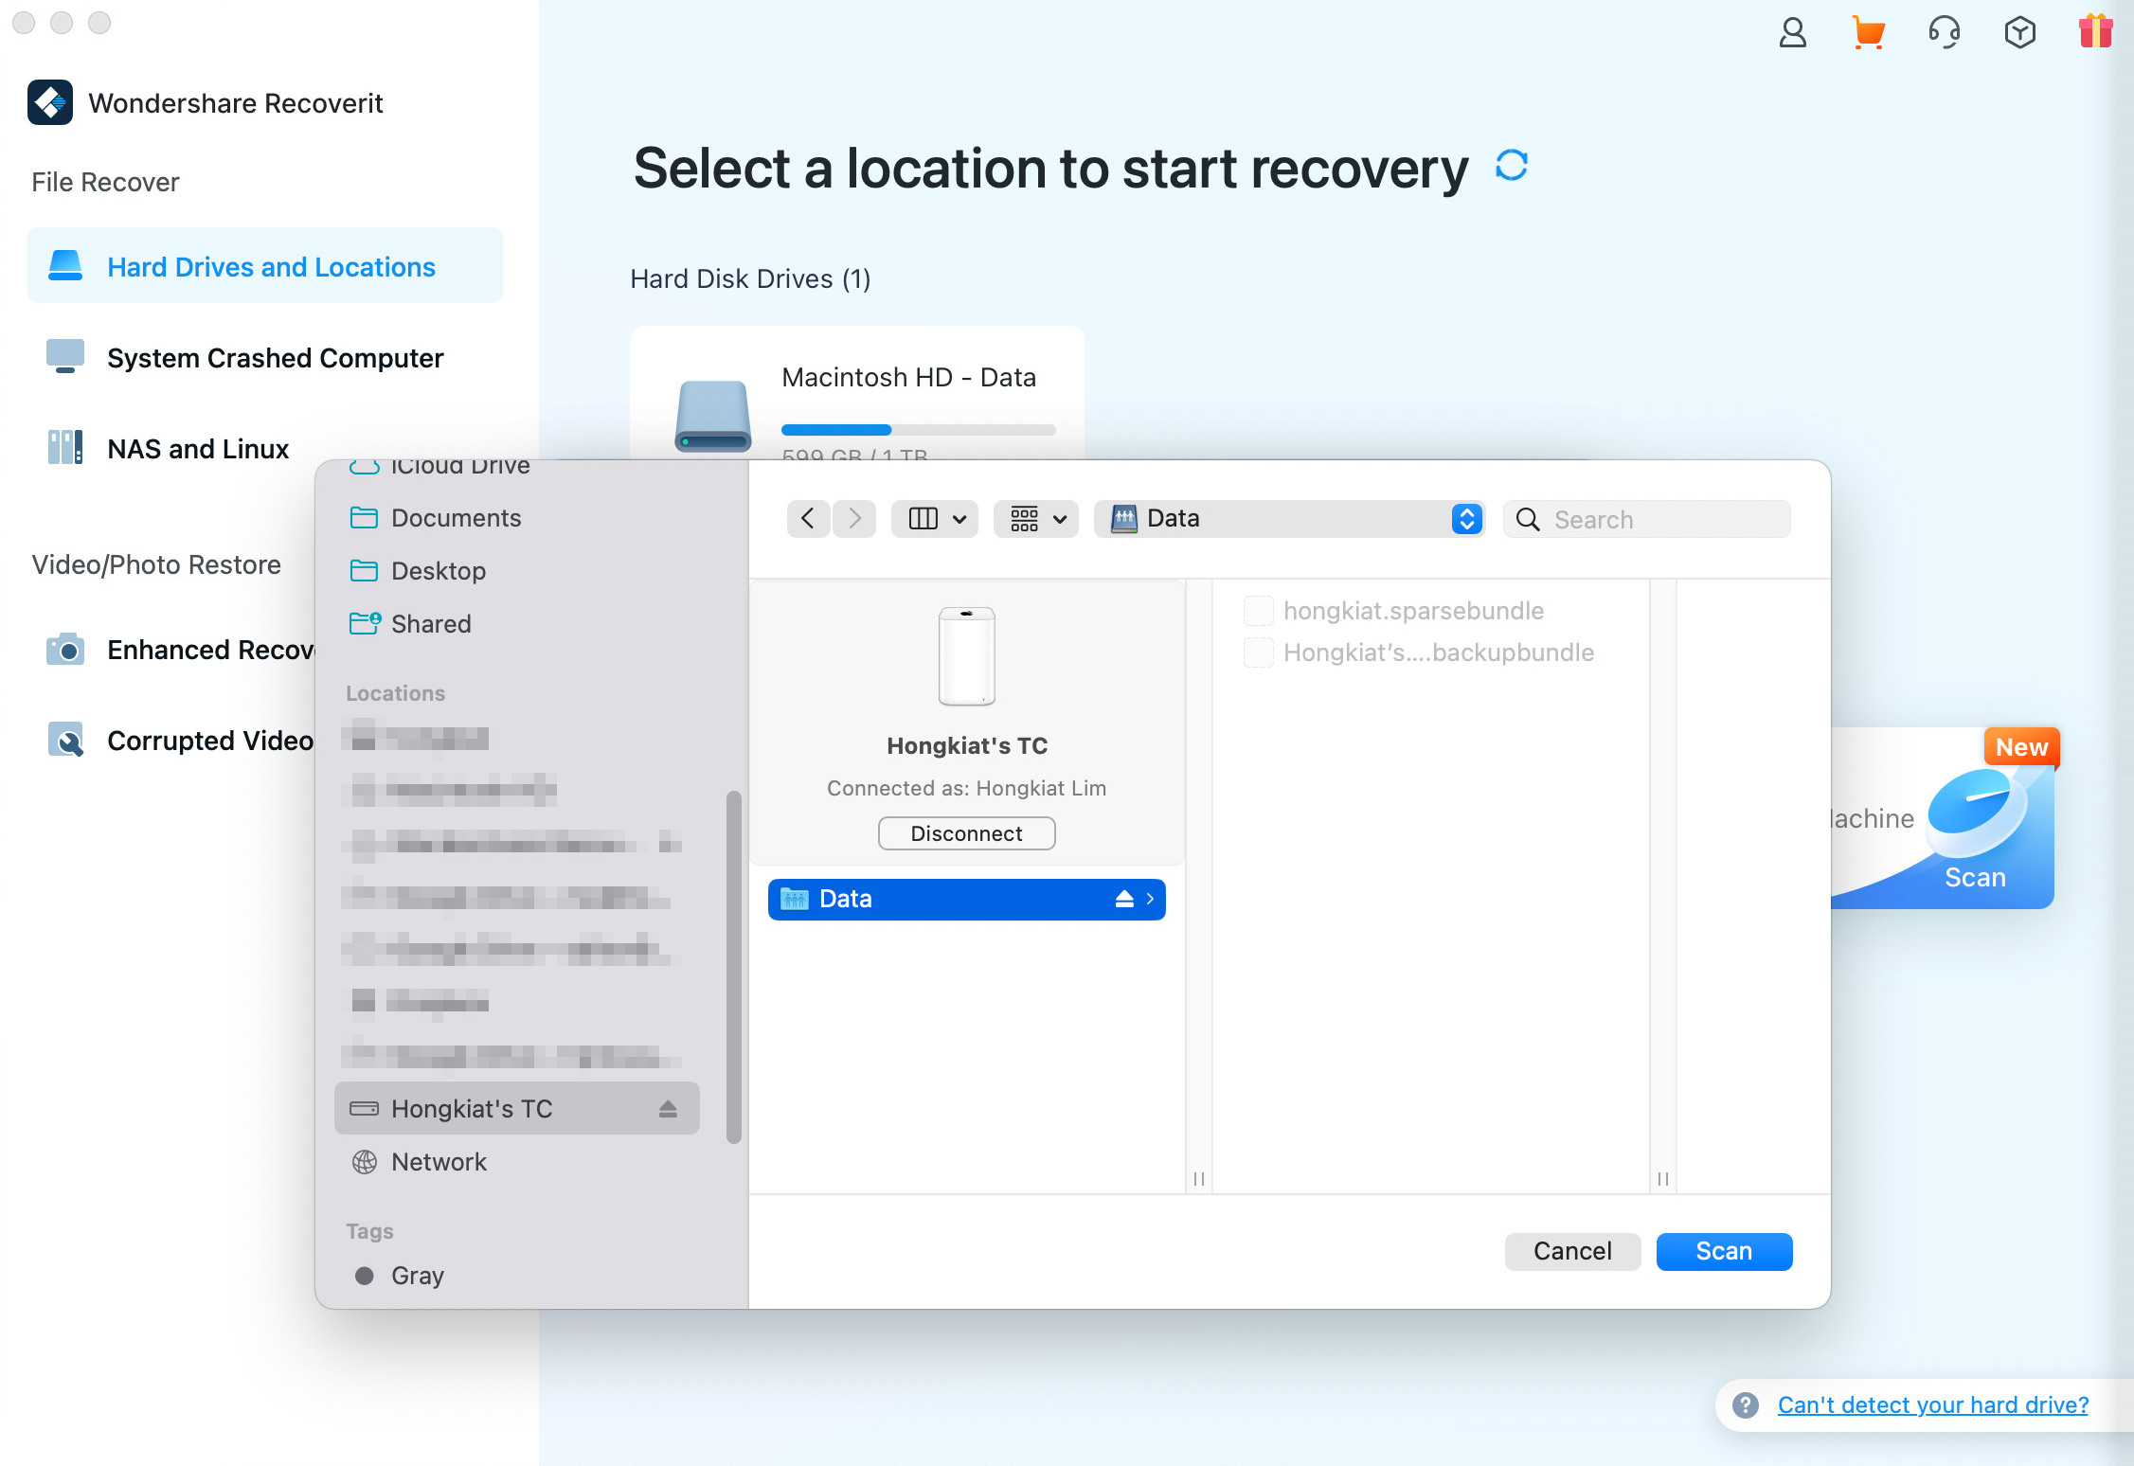Go forward in file dialog

point(854,518)
